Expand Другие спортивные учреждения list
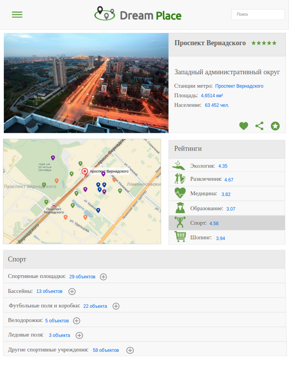Screen dimensions: 289x366 tap(130, 350)
